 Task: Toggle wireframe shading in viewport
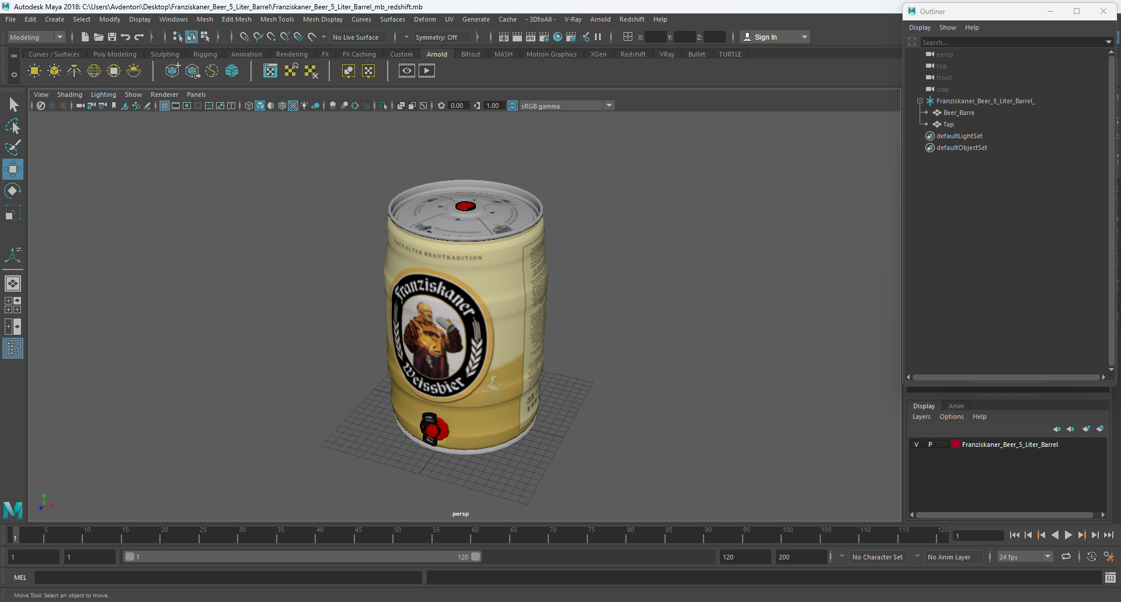(x=249, y=106)
